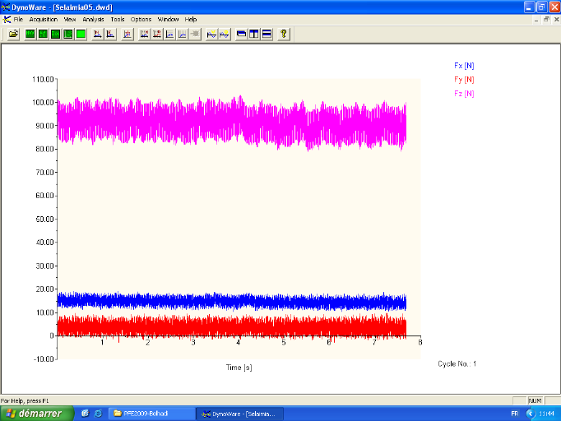Click the Windows démarrer start button
The image size is (561, 421).
point(35,413)
